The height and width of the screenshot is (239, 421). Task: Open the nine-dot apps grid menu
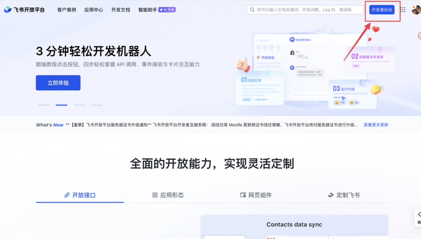tap(403, 10)
